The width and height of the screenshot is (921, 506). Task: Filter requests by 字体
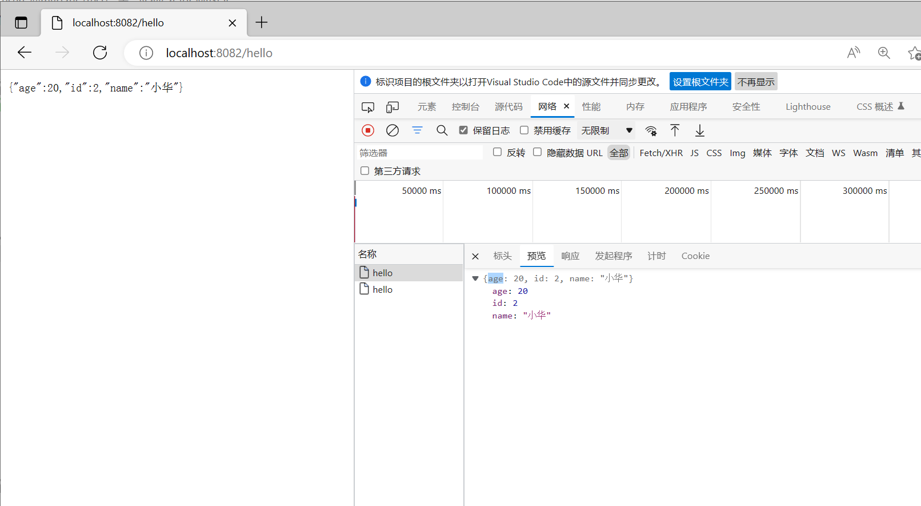point(788,153)
